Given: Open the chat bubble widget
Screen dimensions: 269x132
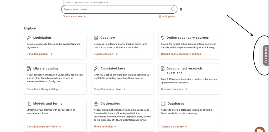Looking at the screenshot, I should 260,130.
